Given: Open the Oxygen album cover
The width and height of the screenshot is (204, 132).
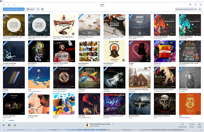Looking at the screenshot, I should [140, 51].
